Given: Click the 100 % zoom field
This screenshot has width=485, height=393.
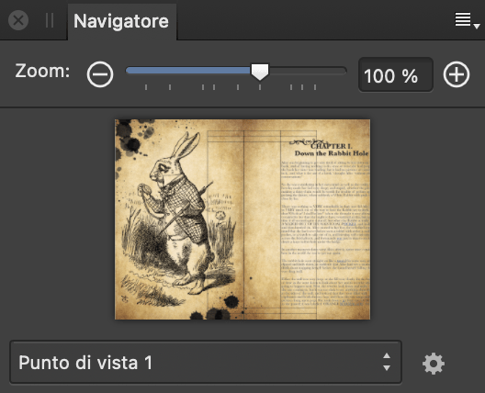Looking at the screenshot, I should 396,74.
